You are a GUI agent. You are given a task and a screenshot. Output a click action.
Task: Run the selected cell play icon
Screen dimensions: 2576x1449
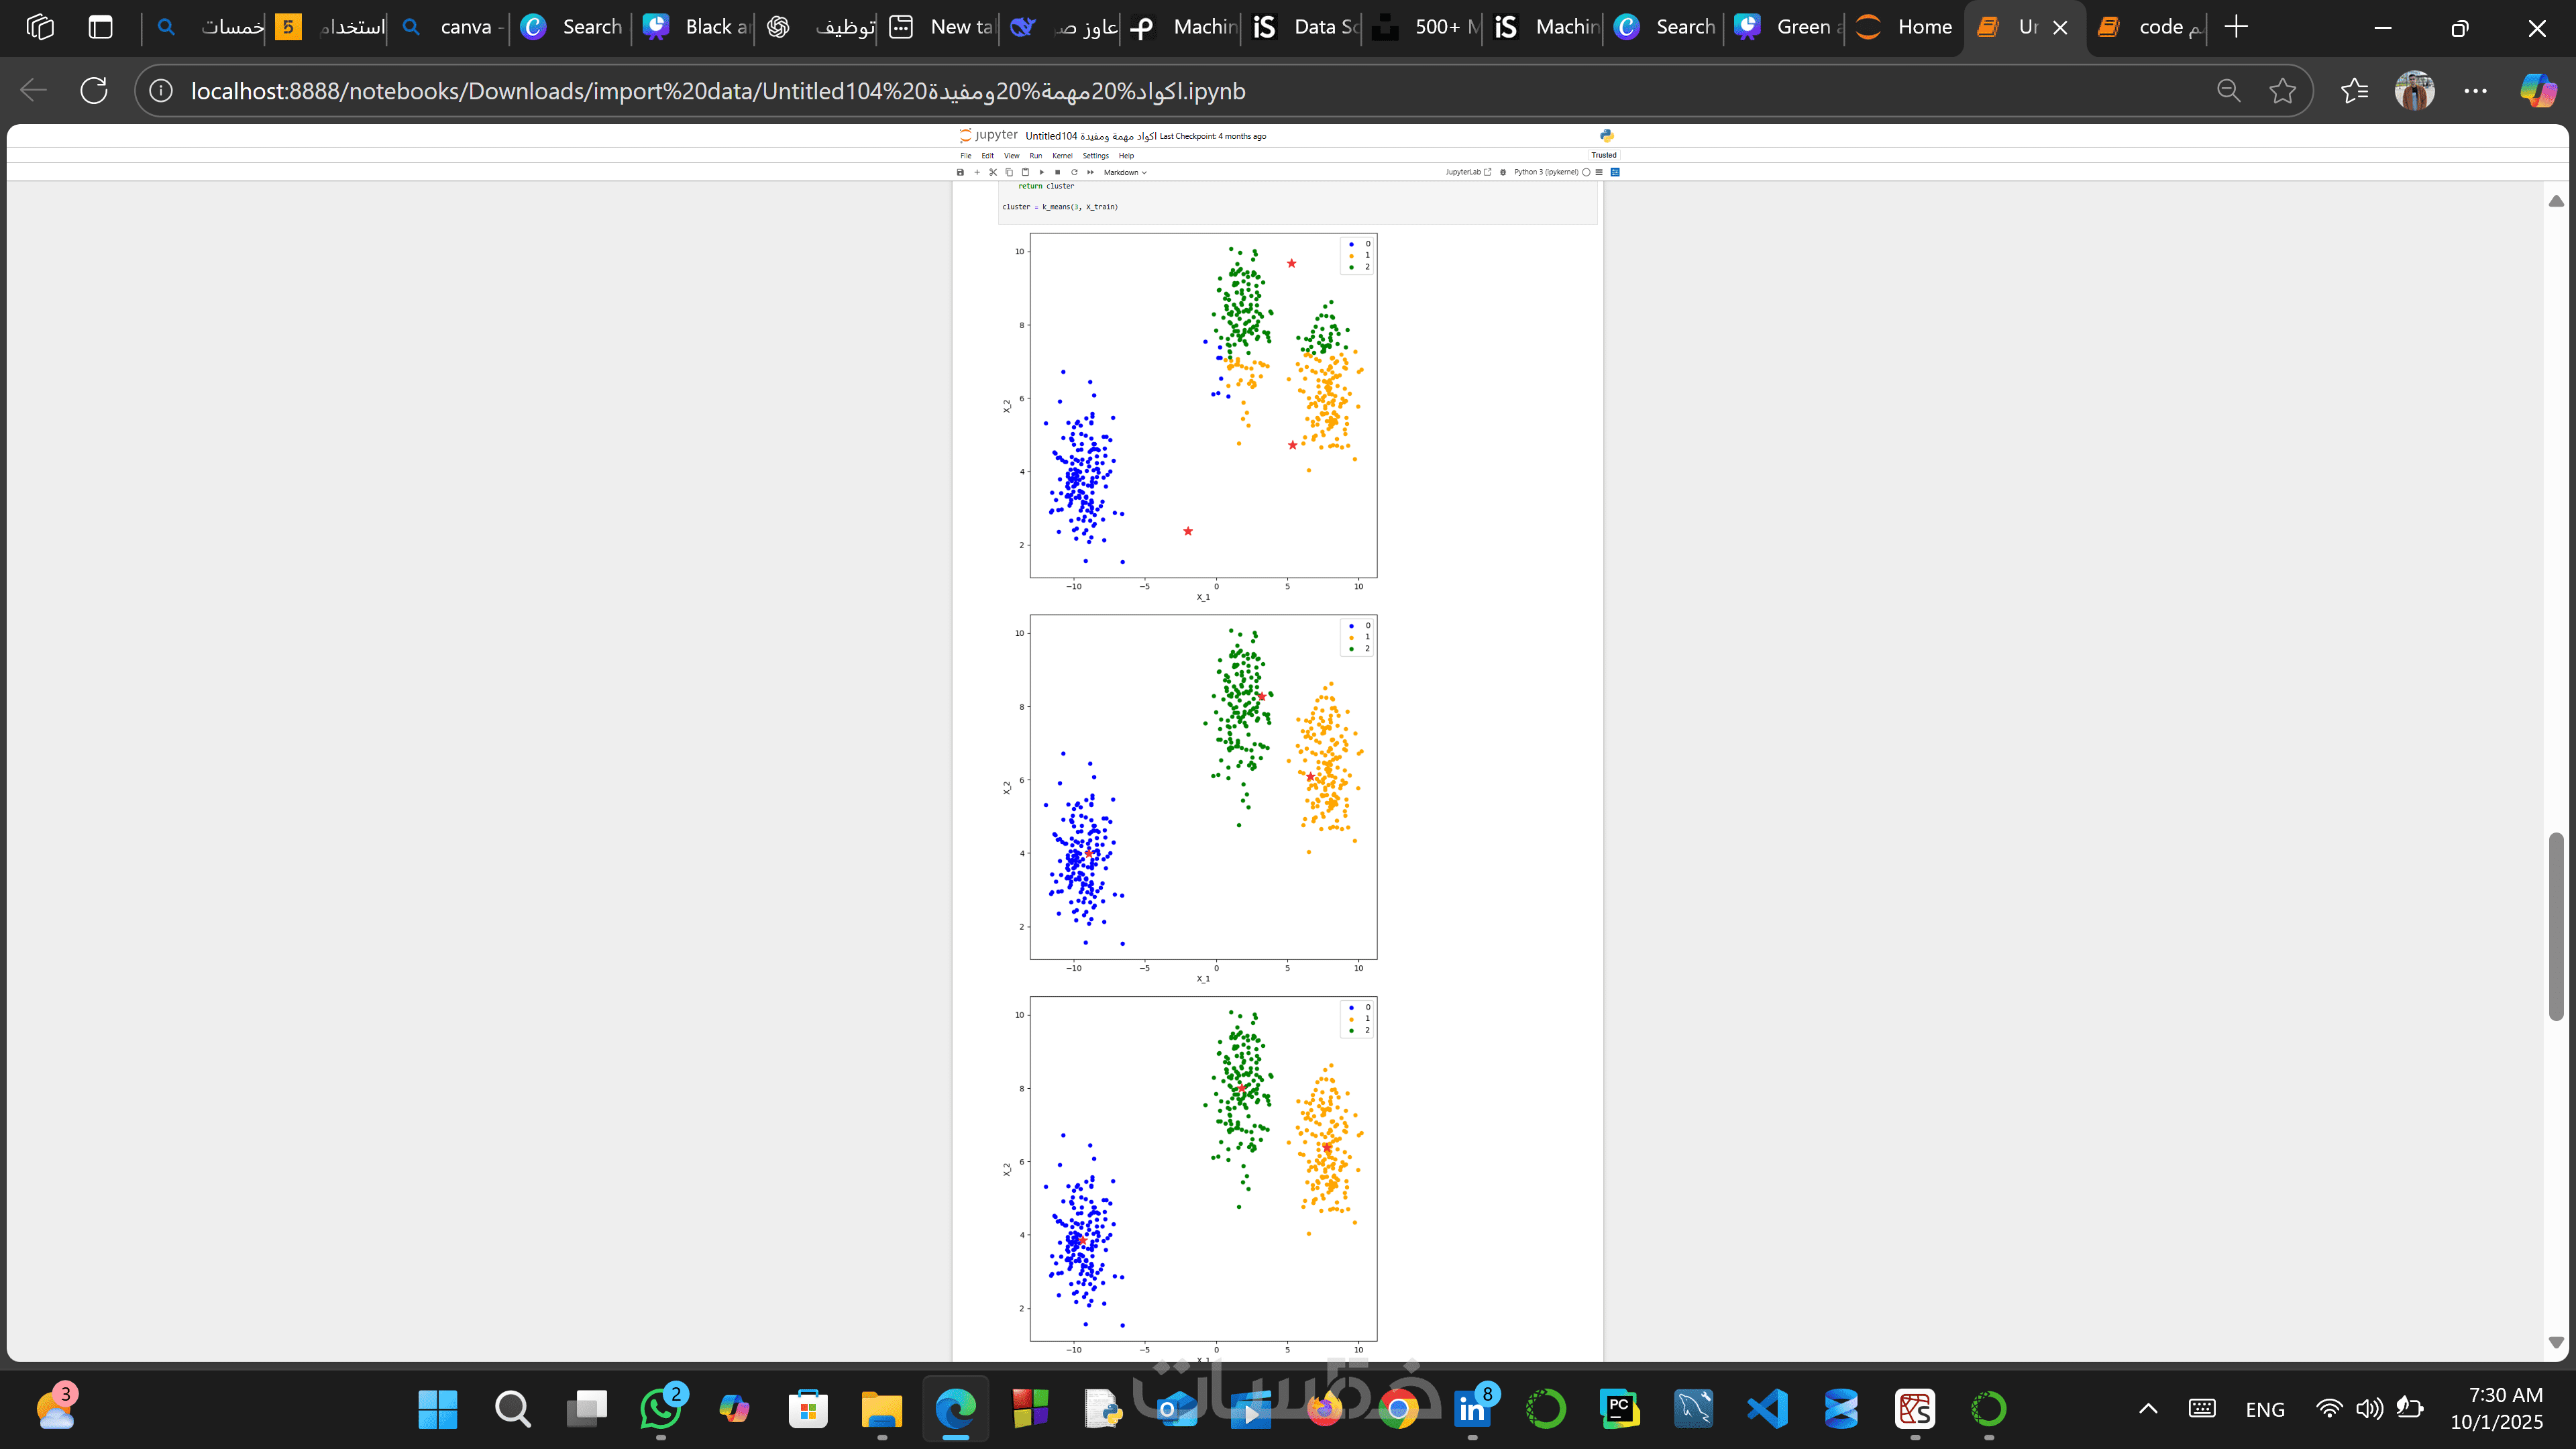(1041, 172)
